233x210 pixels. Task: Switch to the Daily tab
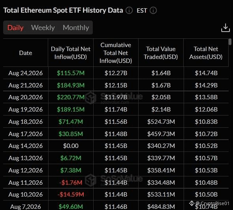coord(15,28)
